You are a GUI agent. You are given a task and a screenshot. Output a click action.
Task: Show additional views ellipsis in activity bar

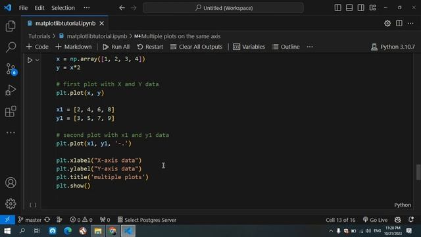tap(11, 132)
